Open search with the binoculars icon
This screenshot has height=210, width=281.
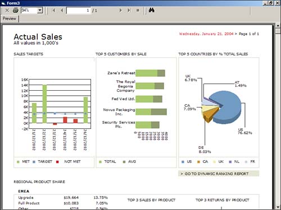(x=151, y=10)
